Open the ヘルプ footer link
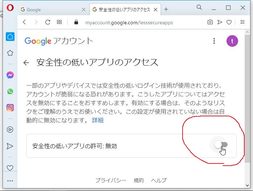 159,180
